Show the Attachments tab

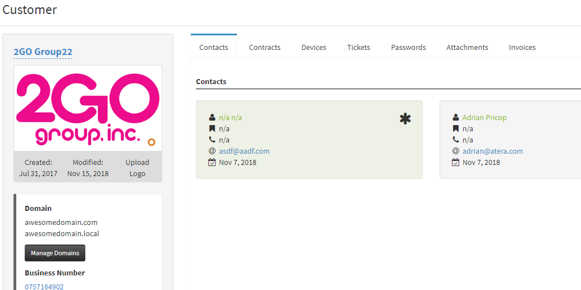pyautogui.click(x=467, y=48)
